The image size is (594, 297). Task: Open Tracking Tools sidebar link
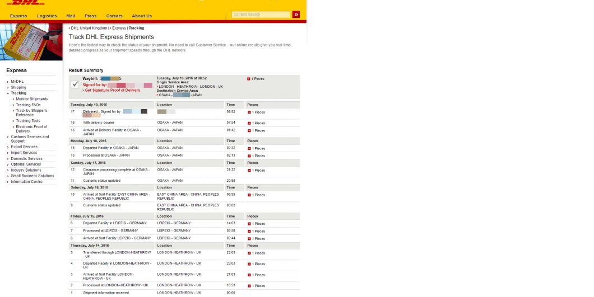(28, 121)
